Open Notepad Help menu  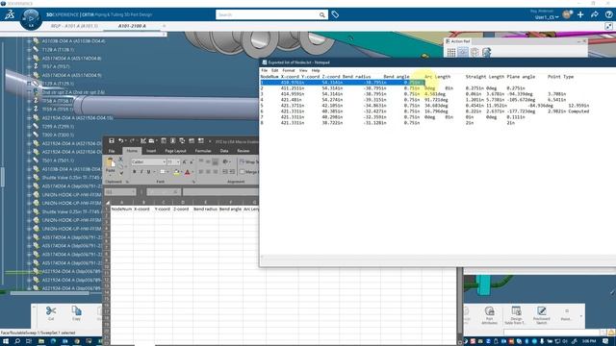point(316,70)
